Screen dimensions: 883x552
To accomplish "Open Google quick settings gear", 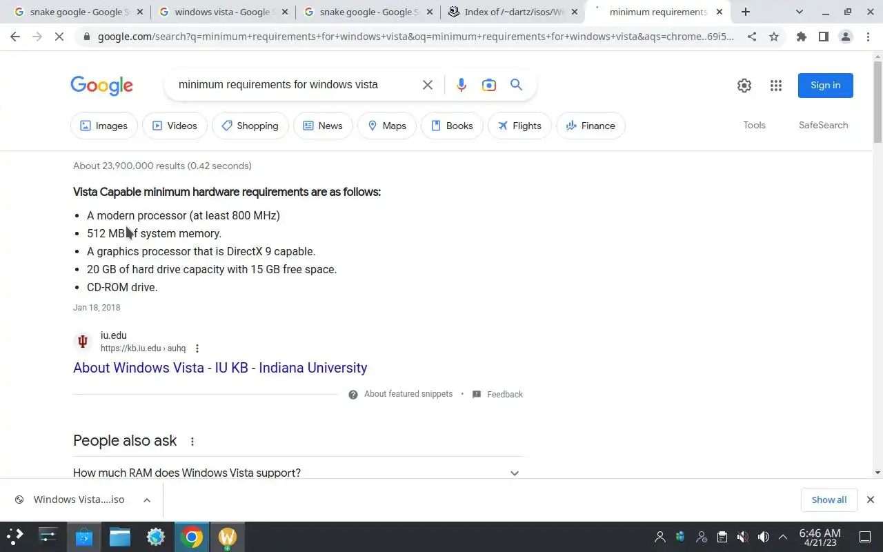I will pyautogui.click(x=744, y=86).
